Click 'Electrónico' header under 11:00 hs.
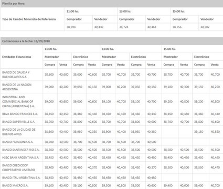The width and height of the screenshot is (223, 189). point(81,57)
